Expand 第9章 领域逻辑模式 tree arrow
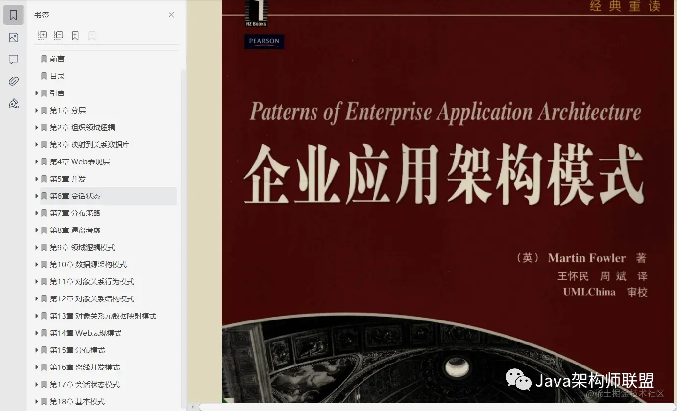Screen dimensions: 677x411 [x=36, y=247]
